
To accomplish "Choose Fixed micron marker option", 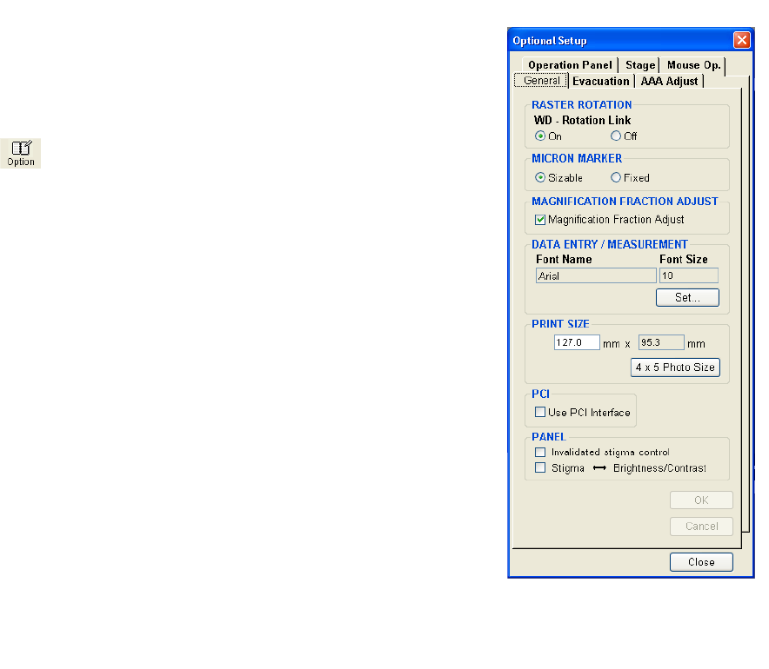I will 616,178.
